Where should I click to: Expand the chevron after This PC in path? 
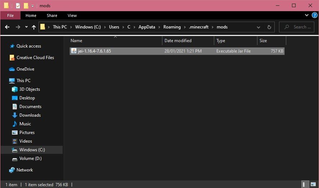pyautogui.click(x=71, y=27)
